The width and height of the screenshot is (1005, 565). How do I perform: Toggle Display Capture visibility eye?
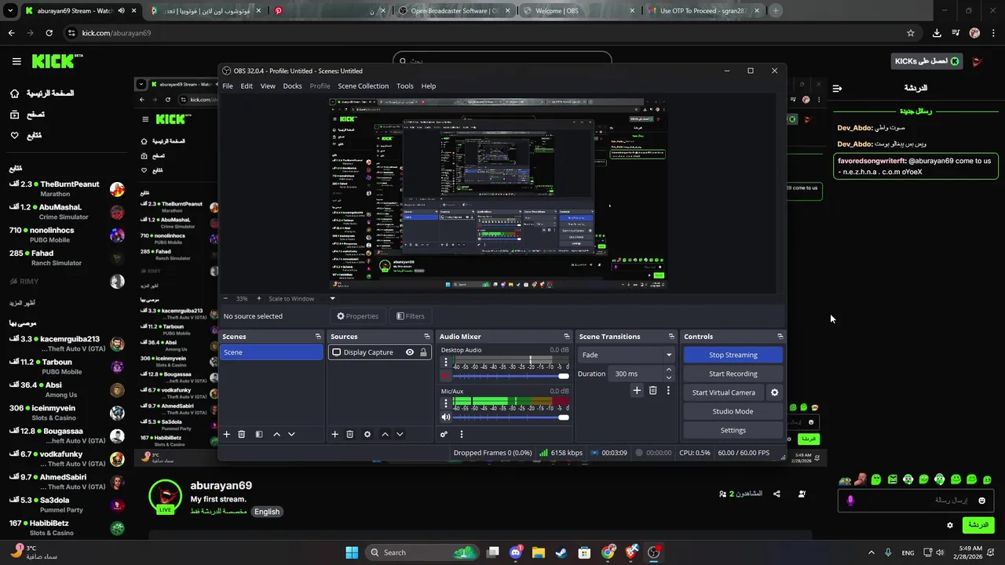[409, 352]
